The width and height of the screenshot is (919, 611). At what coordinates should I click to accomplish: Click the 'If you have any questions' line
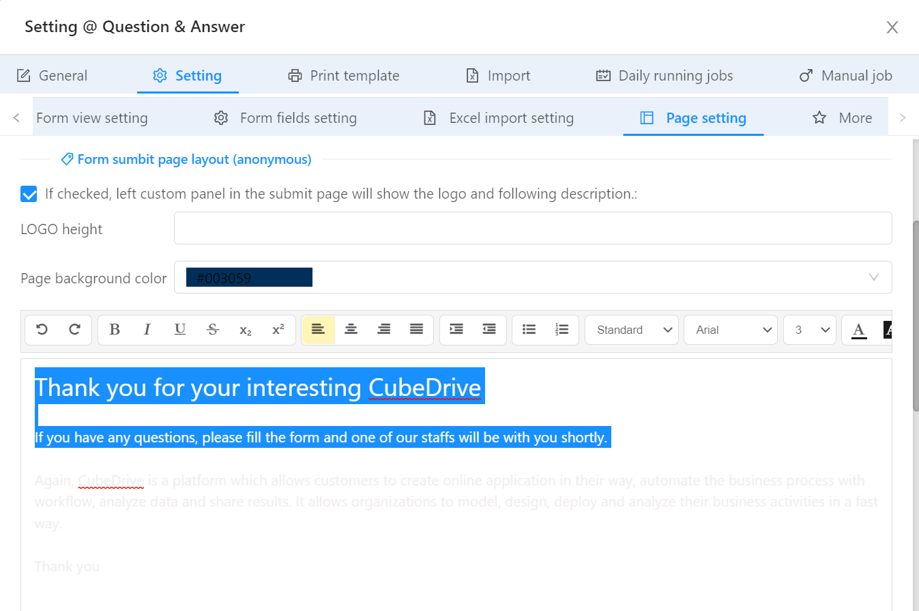click(321, 438)
